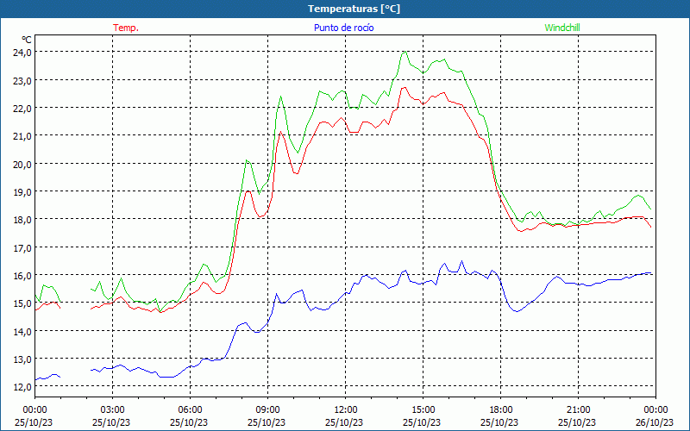Click the '17,0' y-axis value
This screenshot has height=431, width=690.
pos(22,247)
